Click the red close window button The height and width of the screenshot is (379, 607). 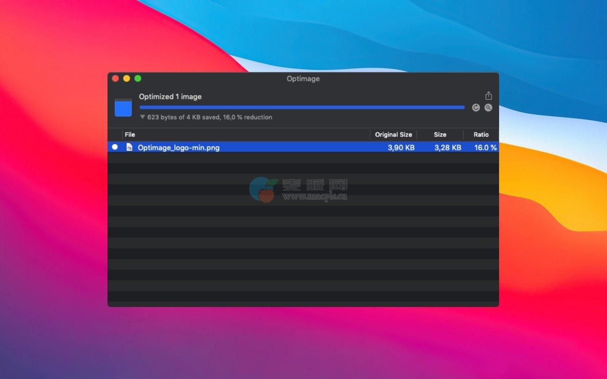[115, 78]
